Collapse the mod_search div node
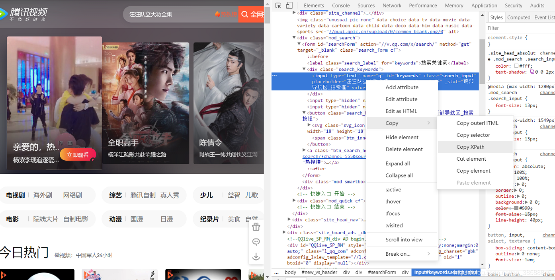The height and width of the screenshot is (280, 555). pyautogui.click(x=294, y=38)
